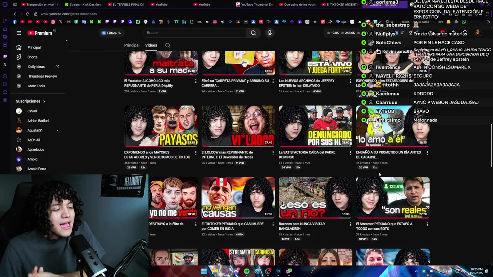Switch to 'YouTube Thumbnail Downloader' browser tab
This screenshot has width=493, height=277.
coord(255,5)
